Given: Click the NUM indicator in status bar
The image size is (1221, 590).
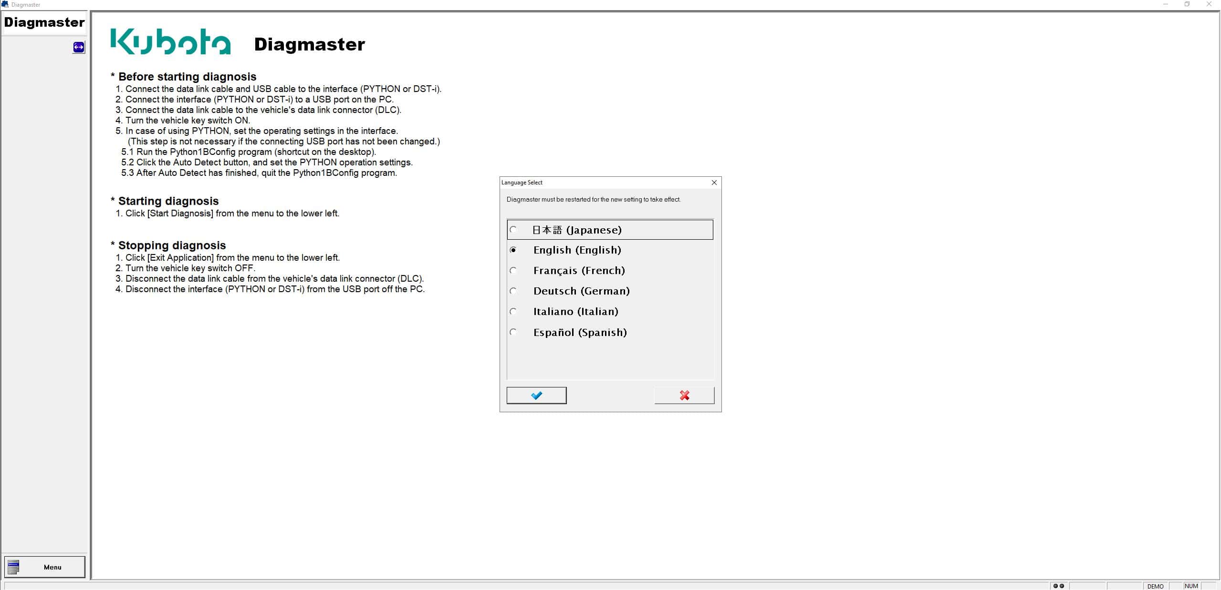Looking at the screenshot, I should tap(1191, 586).
